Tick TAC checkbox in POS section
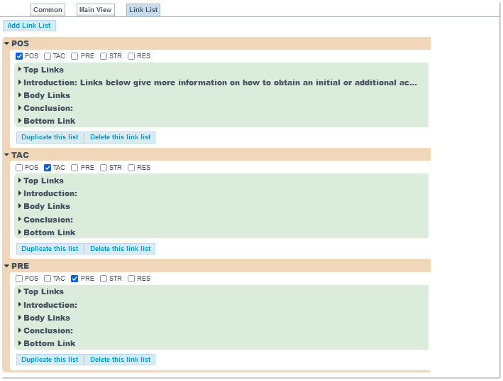This screenshot has width=503, height=381. pyautogui.click(x=48, y=56)
